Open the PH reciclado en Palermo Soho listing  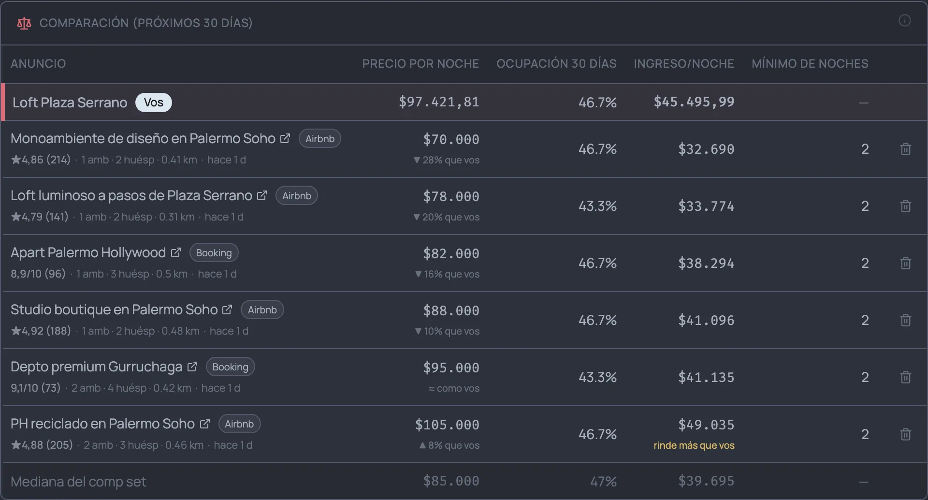coord(102,424)
